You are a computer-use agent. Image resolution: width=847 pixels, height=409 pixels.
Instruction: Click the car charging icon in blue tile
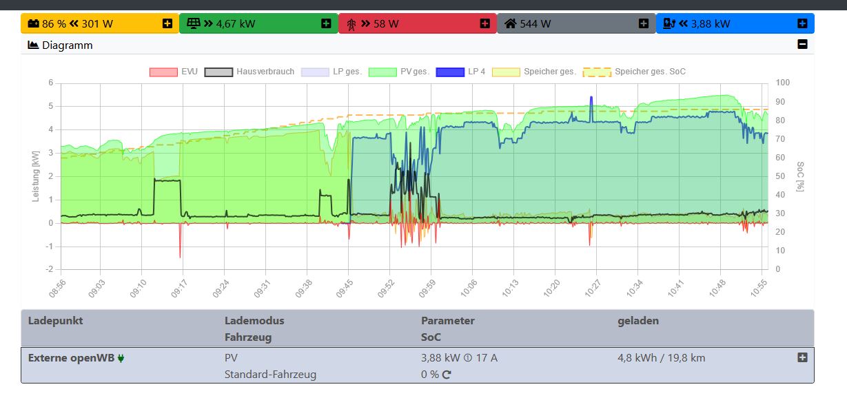tap(668, 23)
